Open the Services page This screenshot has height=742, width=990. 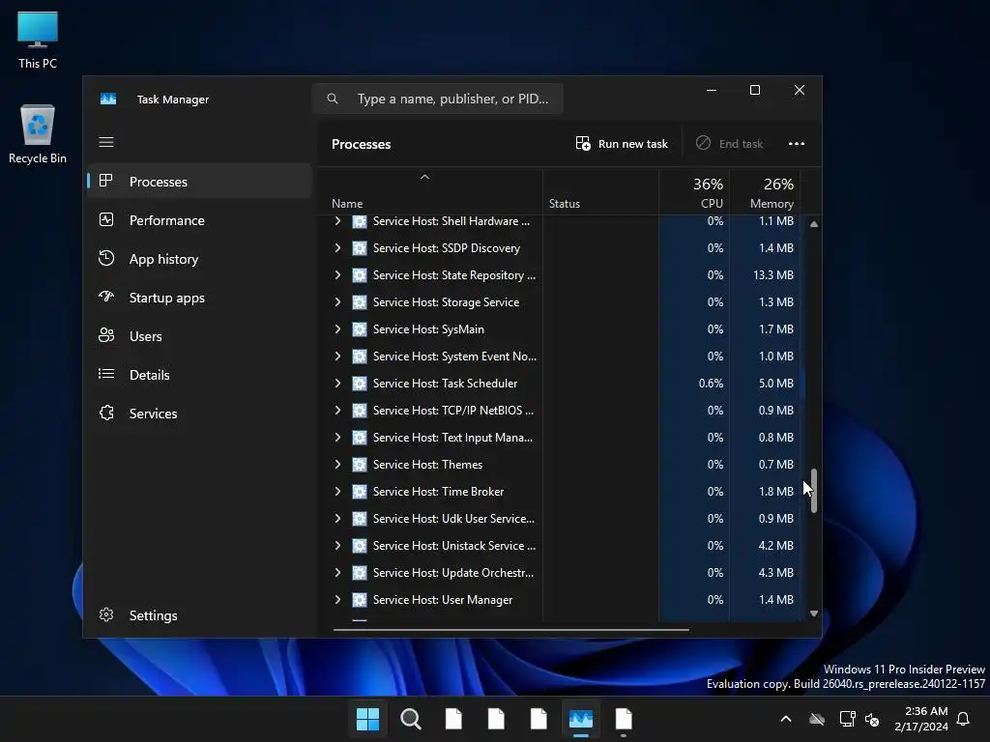click(x=199, y=414)
